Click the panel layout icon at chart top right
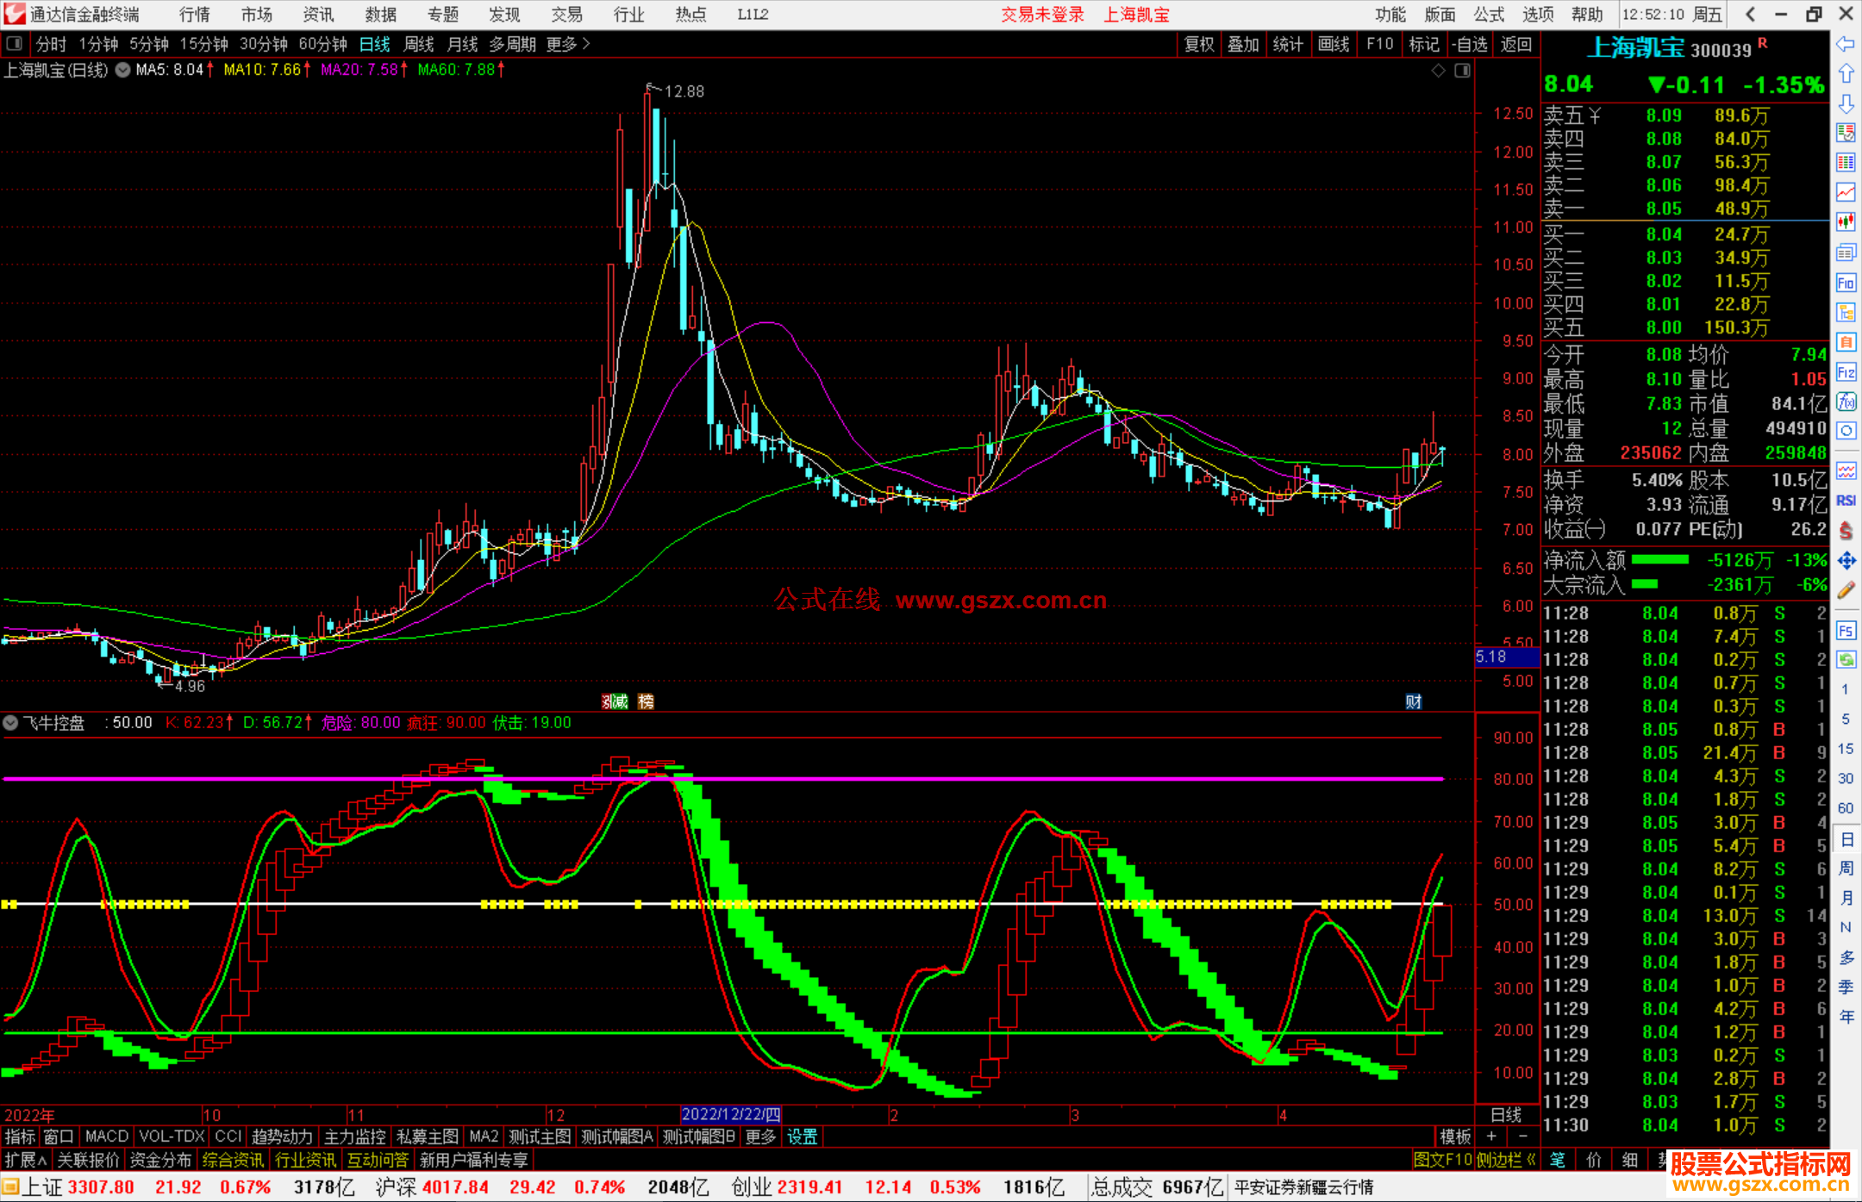 [1462, 71]
